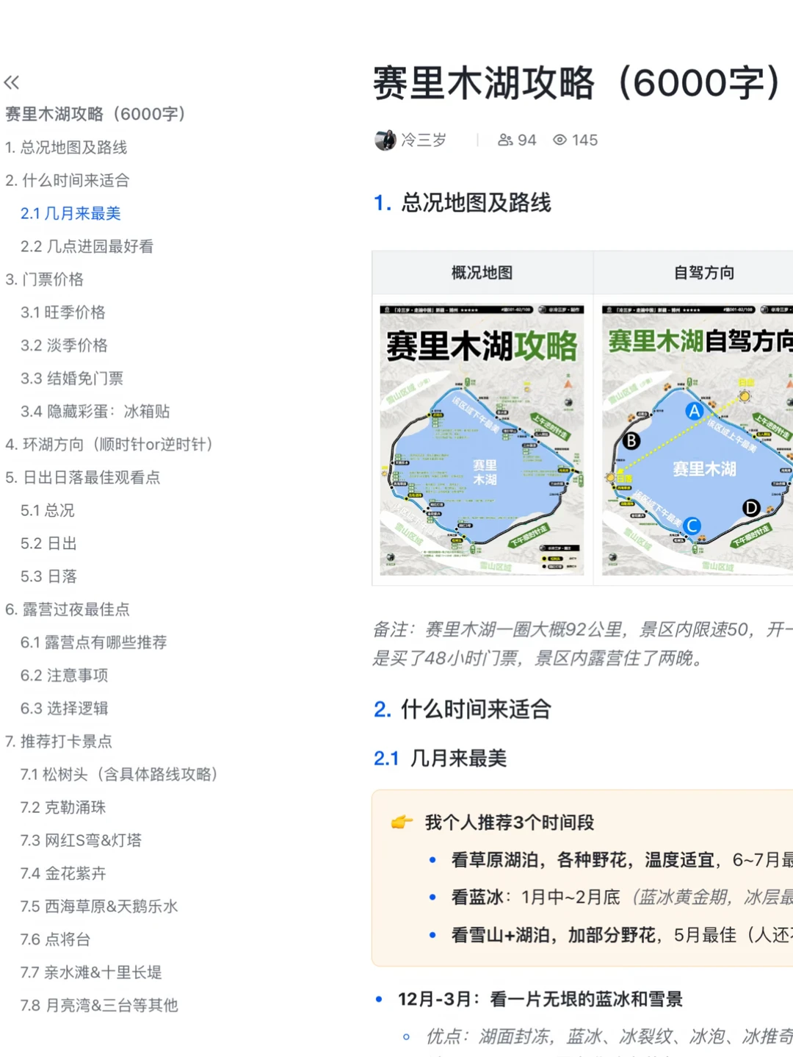The height and width of the screenshot is (1057, 793).
Task: Jump to 7.7 亲水滩&十里长堤 entry
Action: pyautogui.click(x=91, y=972)
